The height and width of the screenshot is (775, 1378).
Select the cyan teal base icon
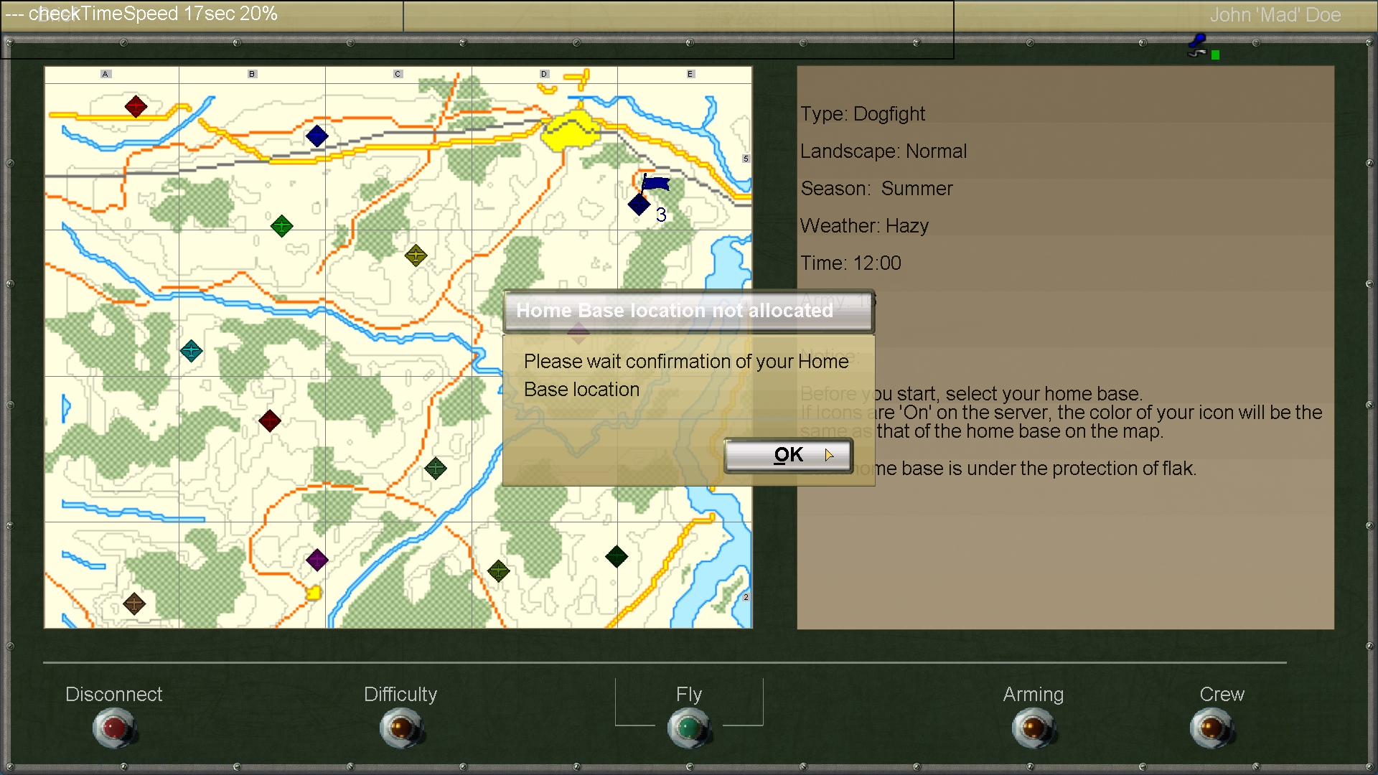[x=191, y=351]
